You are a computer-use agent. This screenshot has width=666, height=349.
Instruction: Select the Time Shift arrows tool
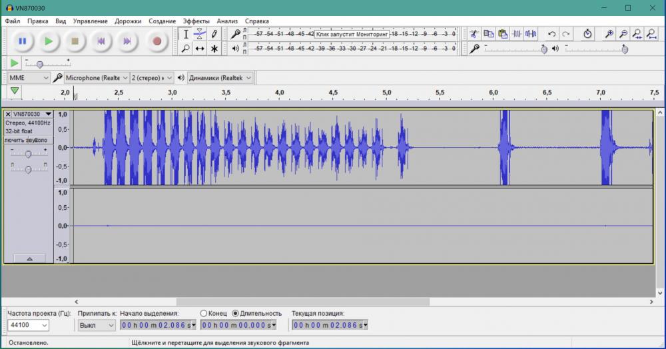coord(200,49)
